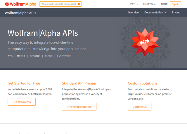Expand the PRO dropdown menu
The width and height of the screenshot is (187, 134).
click(x=134, y=4)
